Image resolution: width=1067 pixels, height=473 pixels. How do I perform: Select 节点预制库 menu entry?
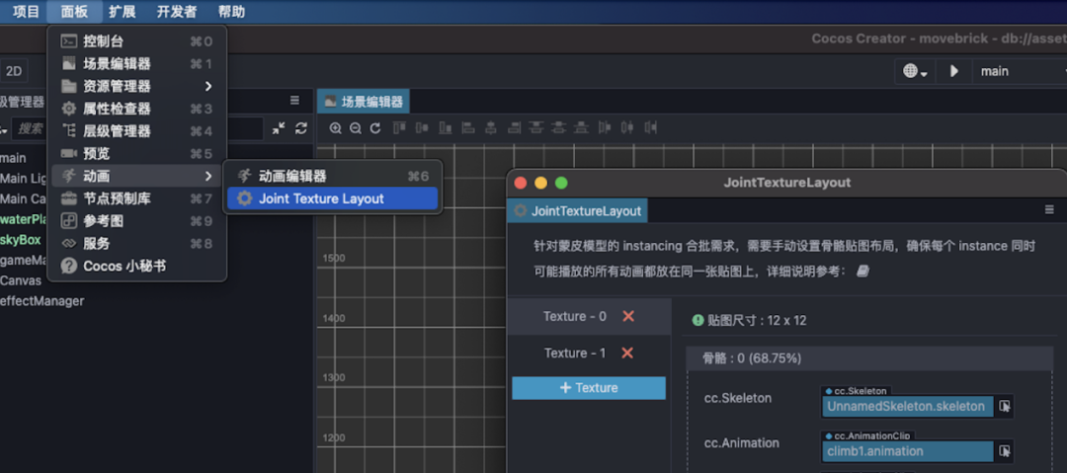pyautogui.click(x=136, y=198)
